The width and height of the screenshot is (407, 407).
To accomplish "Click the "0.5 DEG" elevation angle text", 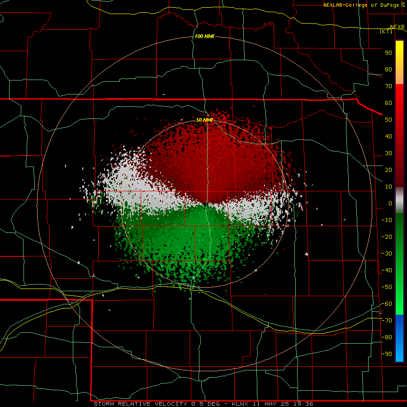I will pos(206,404).
